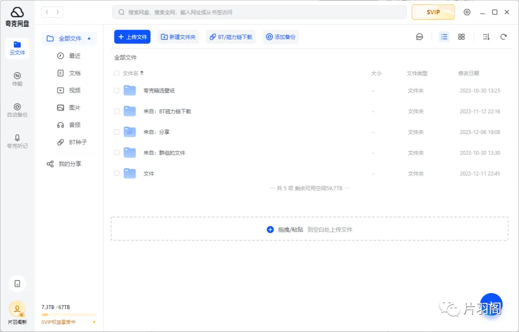Click 添加备份 add backup button
The height and width of the screenshot is (332, 519).
coord(281,37)
